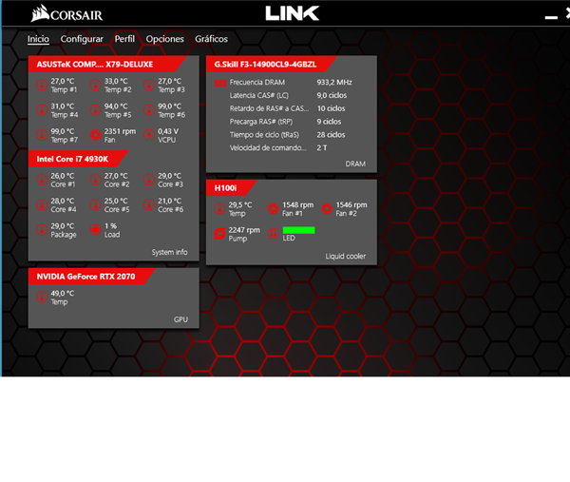
Task: Click the 1546 rpm Fan #2 reading
Action: click(351, 204)
